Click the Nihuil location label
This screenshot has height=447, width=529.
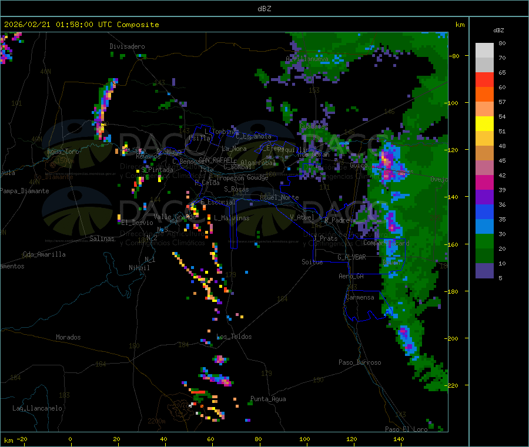[x=139, y=268]
